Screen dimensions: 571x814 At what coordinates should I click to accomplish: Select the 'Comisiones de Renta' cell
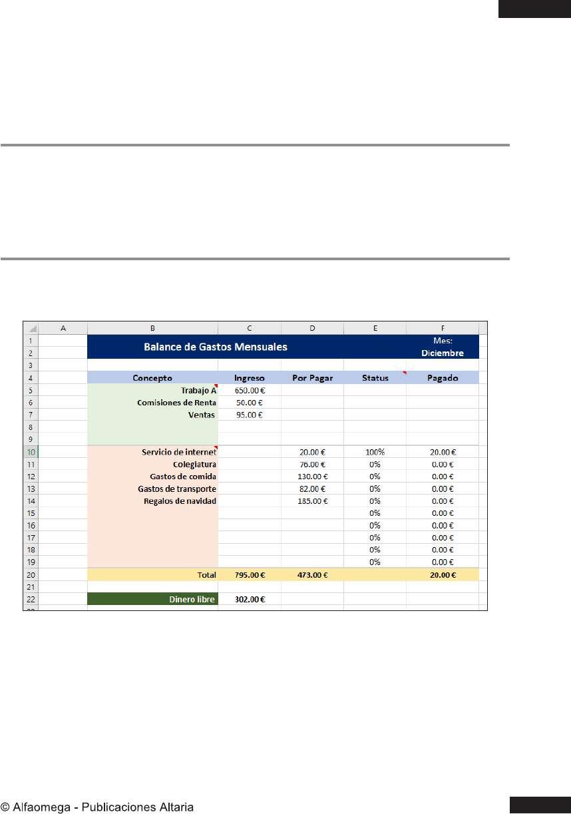pos(152,402)
